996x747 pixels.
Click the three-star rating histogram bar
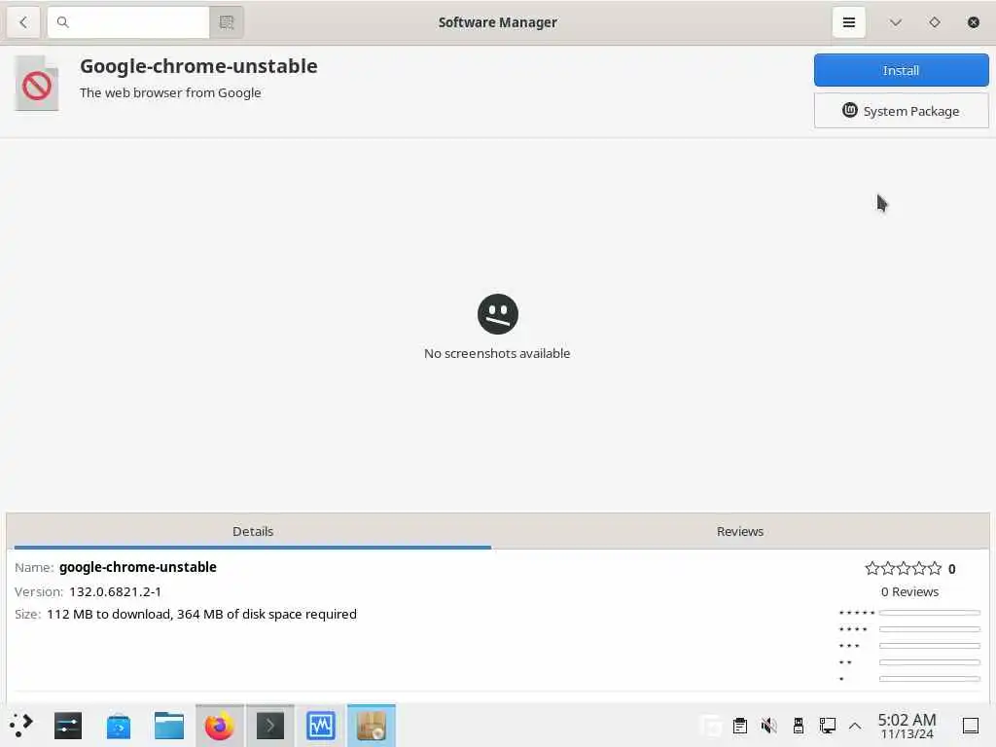pyautogui.click(x=929, y=646)
